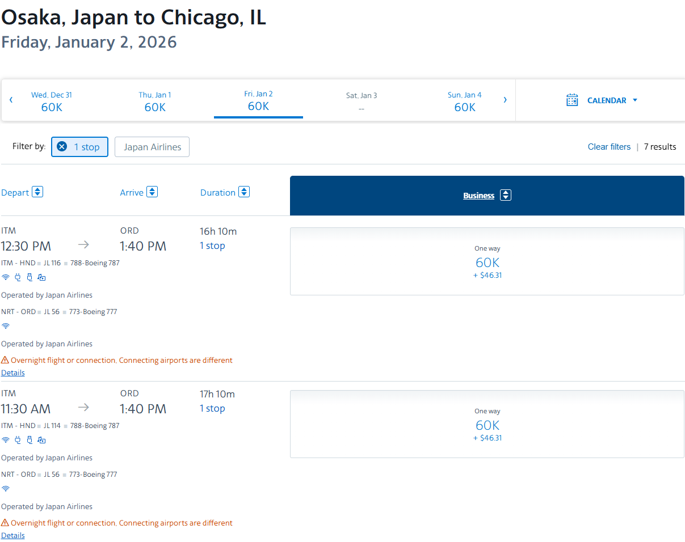Viewport: 685px width, 542px height.
Task: Click Wi-Fi icon under JL 56 of 11:30 AM flight
Action: tap(6, 489)
